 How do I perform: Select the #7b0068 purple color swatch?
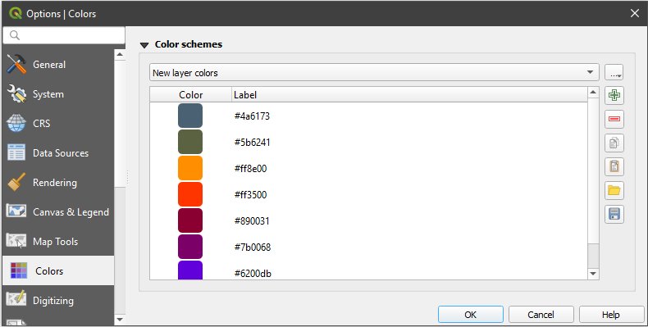[x=190, y=247]
